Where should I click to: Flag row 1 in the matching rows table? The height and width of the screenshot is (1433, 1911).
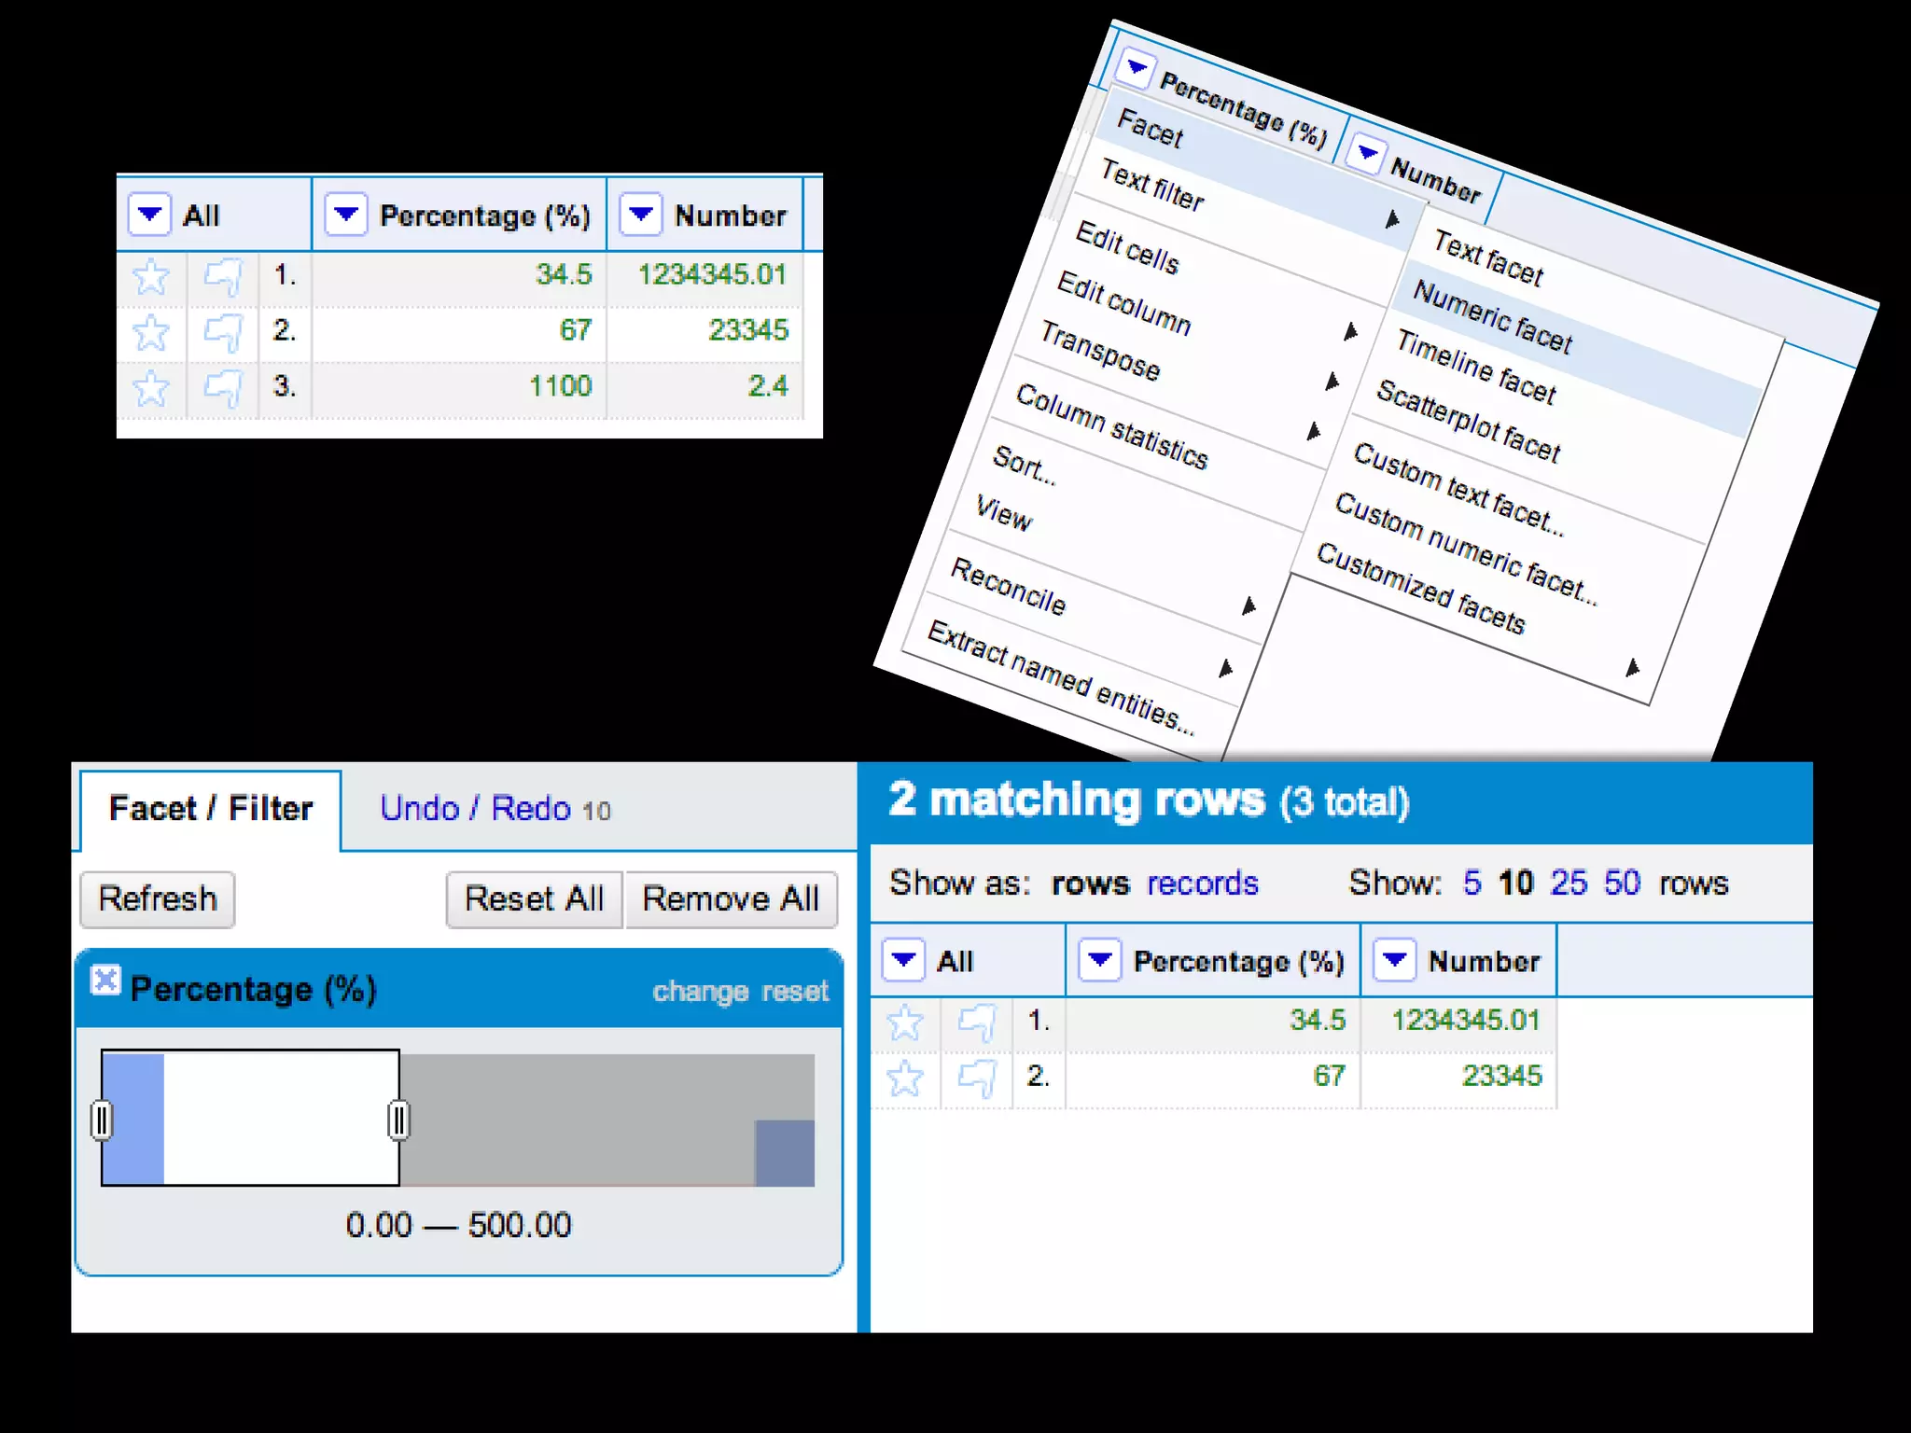pos(977,1023)
